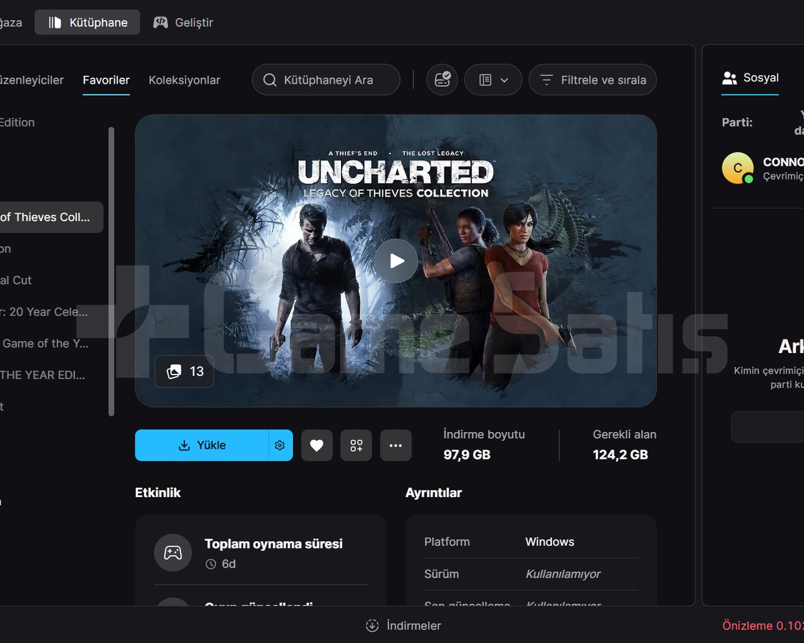Click the controller icon next to Toplam oynama süresi
Image resolution: width=804 pixels, height=643 pixels.
click(x=173, y=553)
